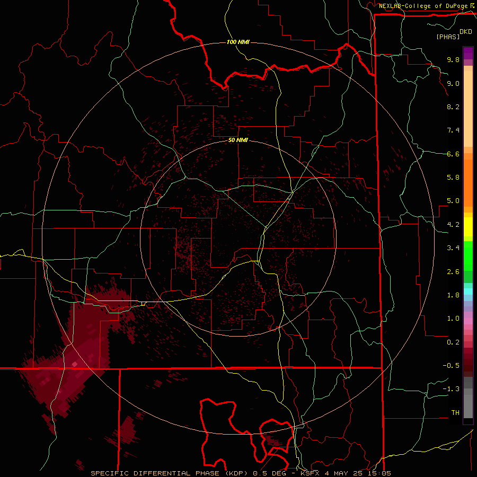Click the DKD product label
477x477 pixels.
click(x=466, y=32)
